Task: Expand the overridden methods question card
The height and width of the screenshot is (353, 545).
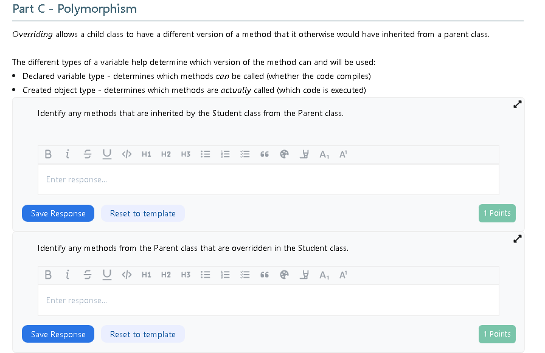Action: pos(517,239)
